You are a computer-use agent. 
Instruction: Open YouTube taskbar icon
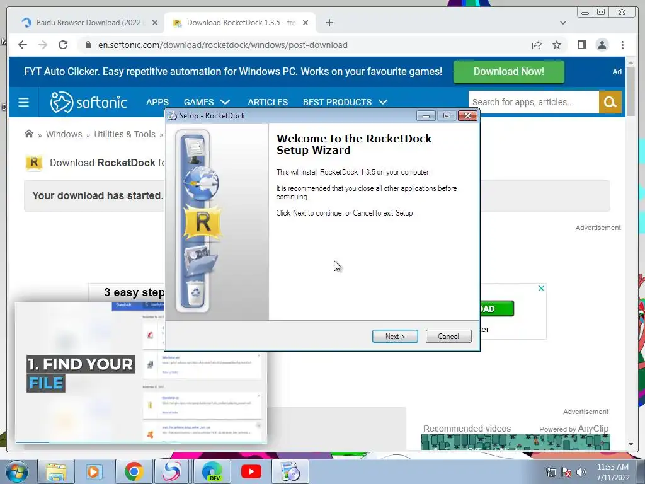[251, 471]
